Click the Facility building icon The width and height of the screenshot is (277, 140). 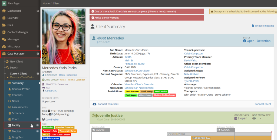point(9,125)
